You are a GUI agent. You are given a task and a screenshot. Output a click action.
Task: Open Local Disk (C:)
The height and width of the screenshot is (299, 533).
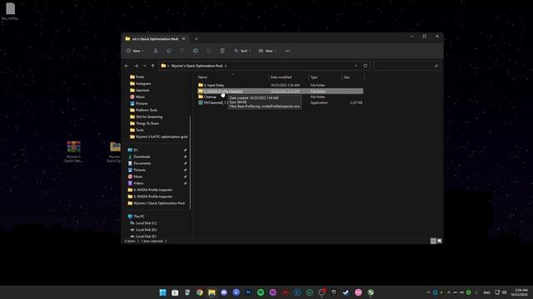(x=143, y=223)
